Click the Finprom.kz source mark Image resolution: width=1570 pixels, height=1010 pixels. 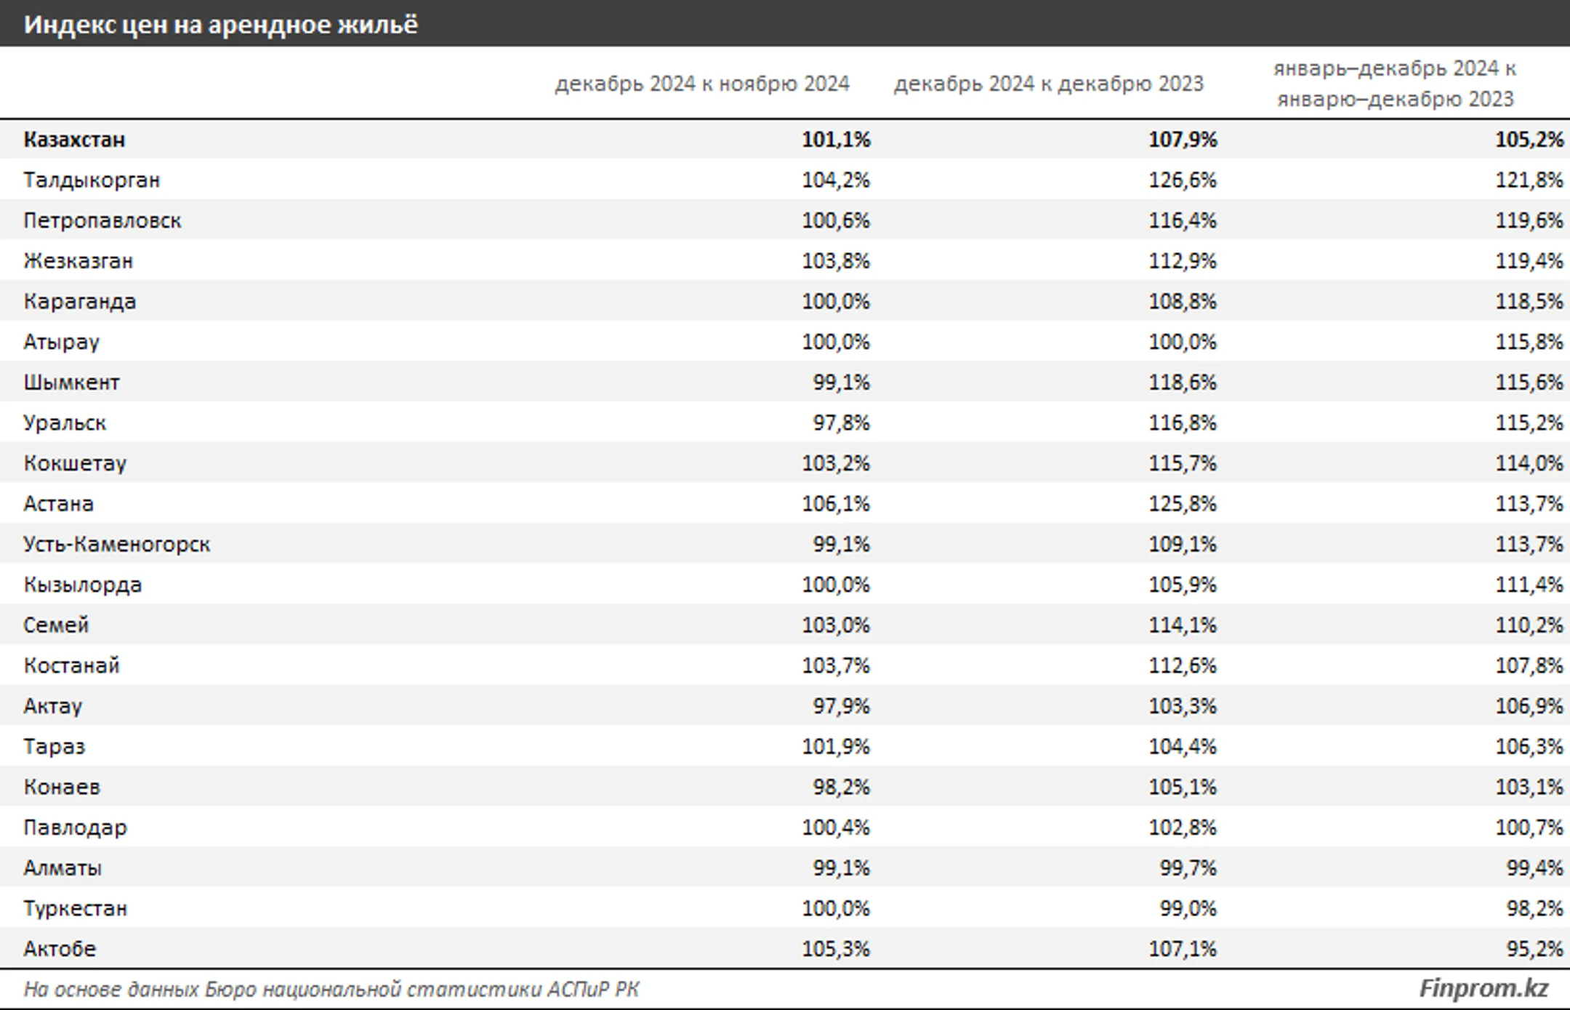1484,989
